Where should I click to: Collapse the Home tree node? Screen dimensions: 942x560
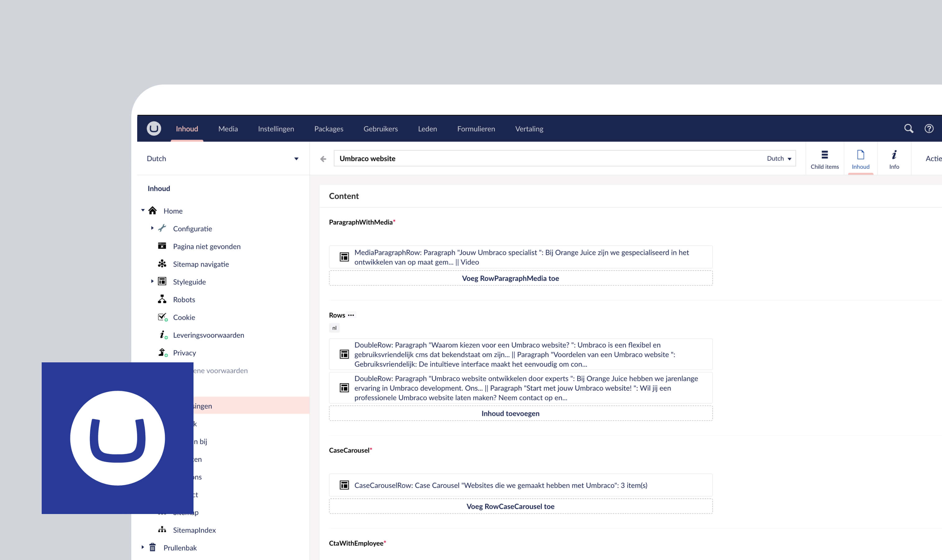pyautogui.click(x=143, y=210)
